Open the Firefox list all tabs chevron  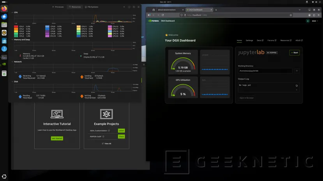(300, 10)
